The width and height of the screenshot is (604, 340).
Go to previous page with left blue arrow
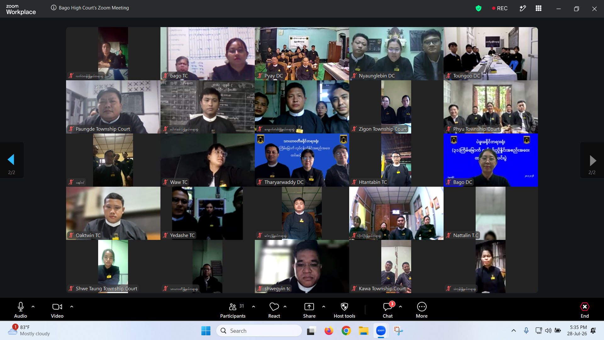[x=11, y=160]
